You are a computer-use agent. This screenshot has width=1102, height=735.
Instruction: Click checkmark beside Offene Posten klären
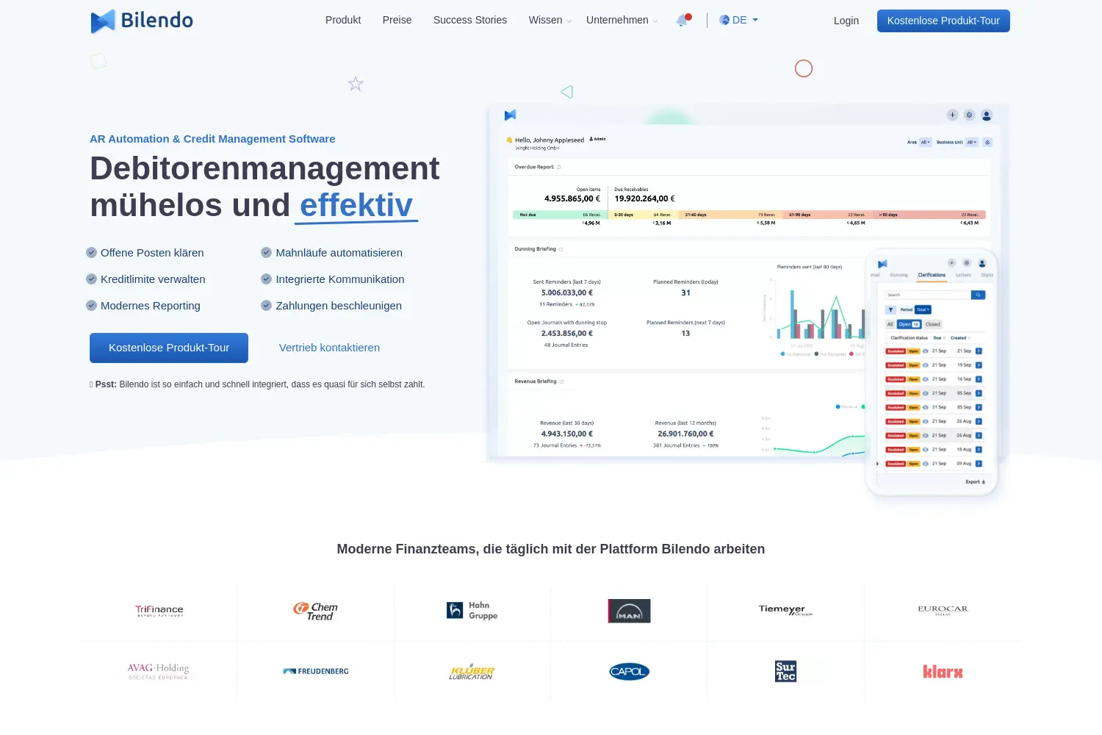pyautogui.click(x=91, y=253)
